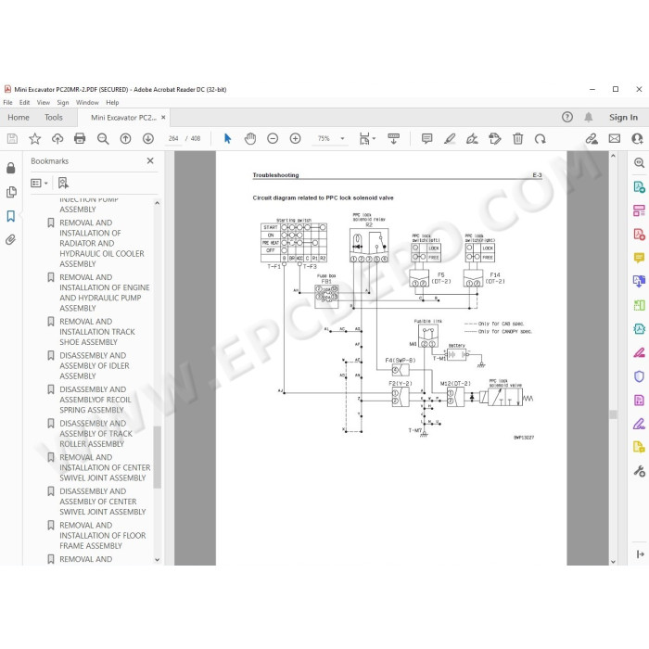Image resolution: width=649 pixels, height=649 pixels.
Task: Open Removal and Installation Track Shoe bookmark
Action: point(97,332)
